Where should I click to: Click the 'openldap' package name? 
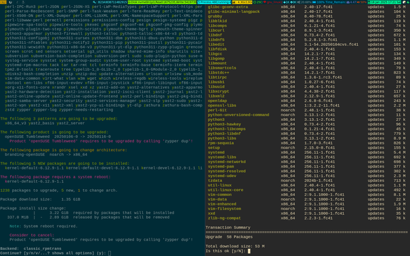[x=217, y=101]
